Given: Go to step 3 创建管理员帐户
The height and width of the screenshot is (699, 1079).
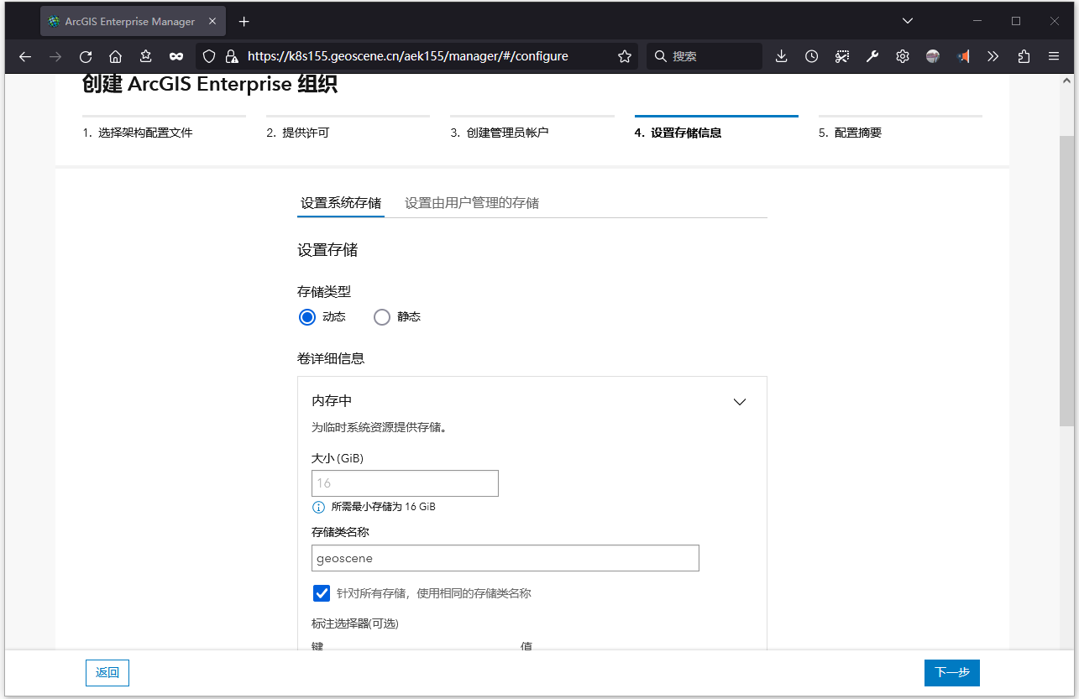Looking at the screenshot, I should point(499,133).
